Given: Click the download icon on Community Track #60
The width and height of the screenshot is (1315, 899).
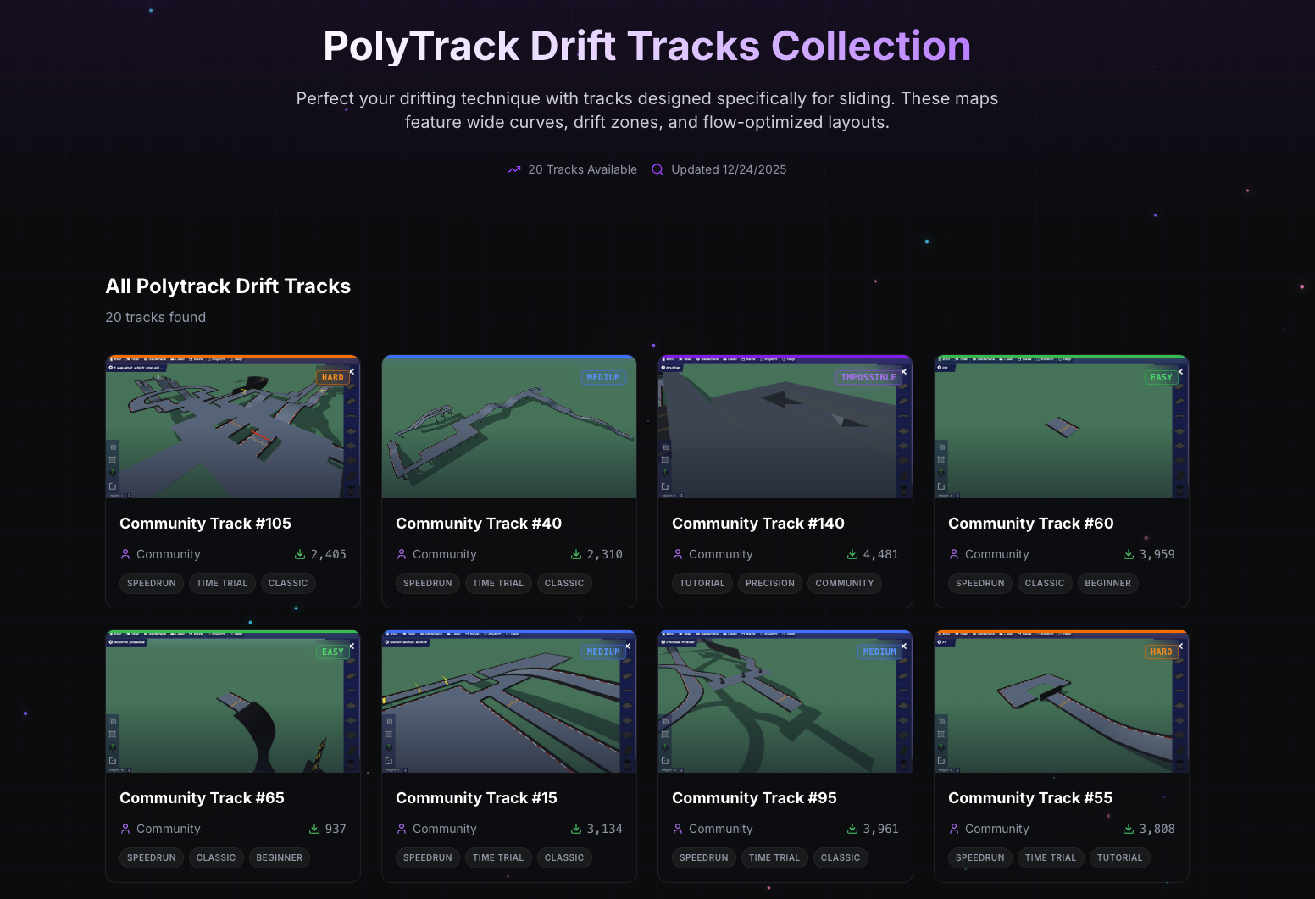Looking at the screenshot, I should (1128, 554).
